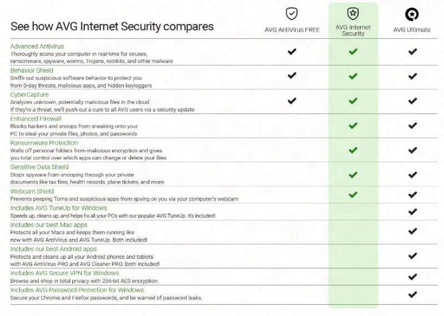Screen dimensions: 444x316
Task: Click the Sensitive Data Shield heading
Action: pyautogui.click(x=39, y=167)
